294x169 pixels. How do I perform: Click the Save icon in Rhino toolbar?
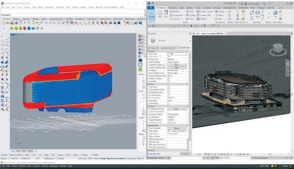click(x=12, y=23)
